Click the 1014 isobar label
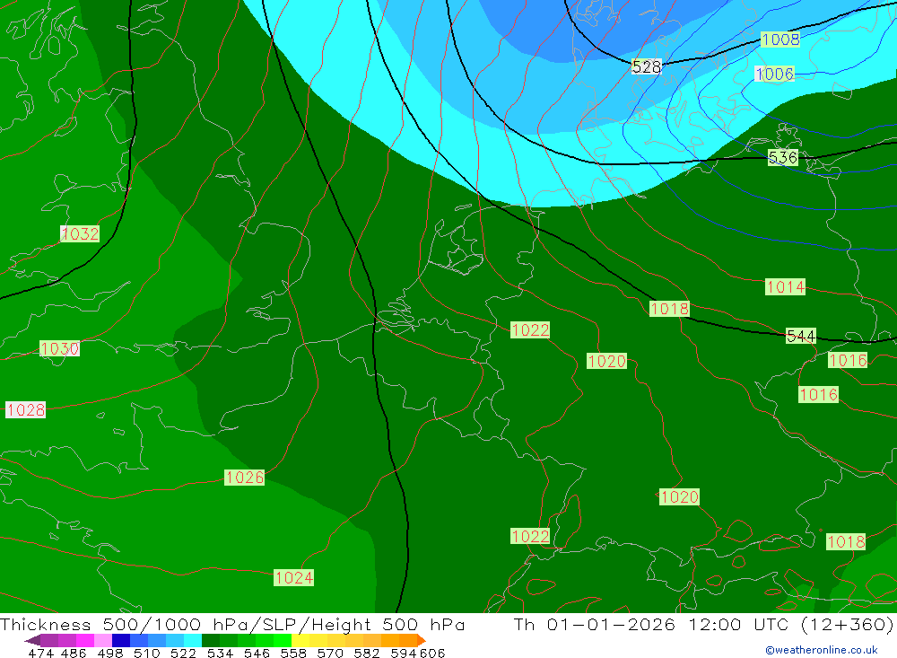The height and width of the screenshot is (658, 897). [786, 287]
